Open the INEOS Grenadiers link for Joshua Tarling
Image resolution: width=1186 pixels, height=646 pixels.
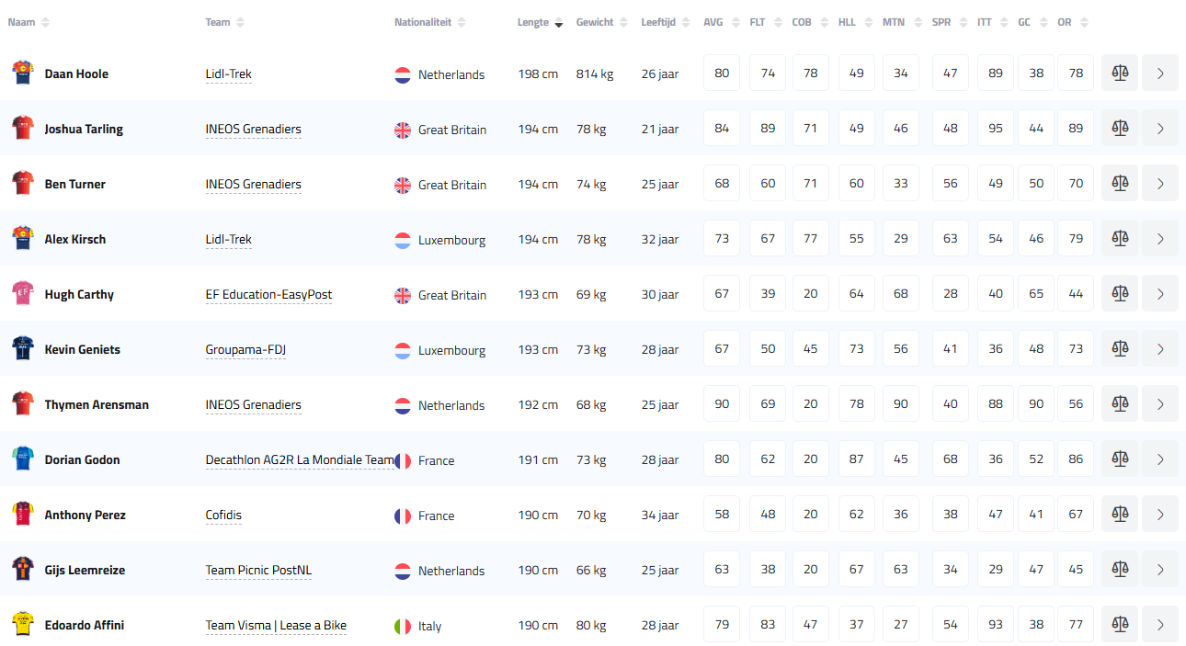[x=253, y=130]
